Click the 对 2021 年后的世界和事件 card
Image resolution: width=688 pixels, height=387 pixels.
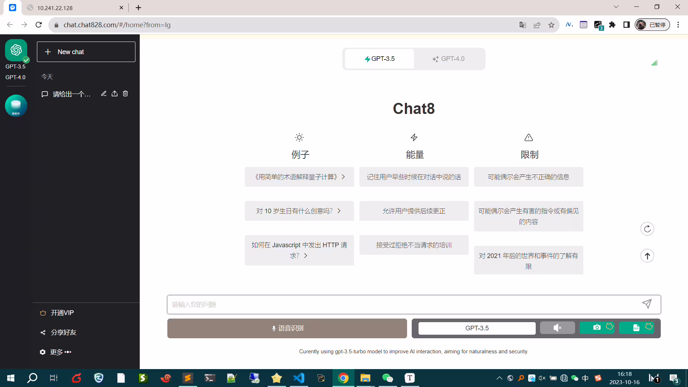click(529, 261)
